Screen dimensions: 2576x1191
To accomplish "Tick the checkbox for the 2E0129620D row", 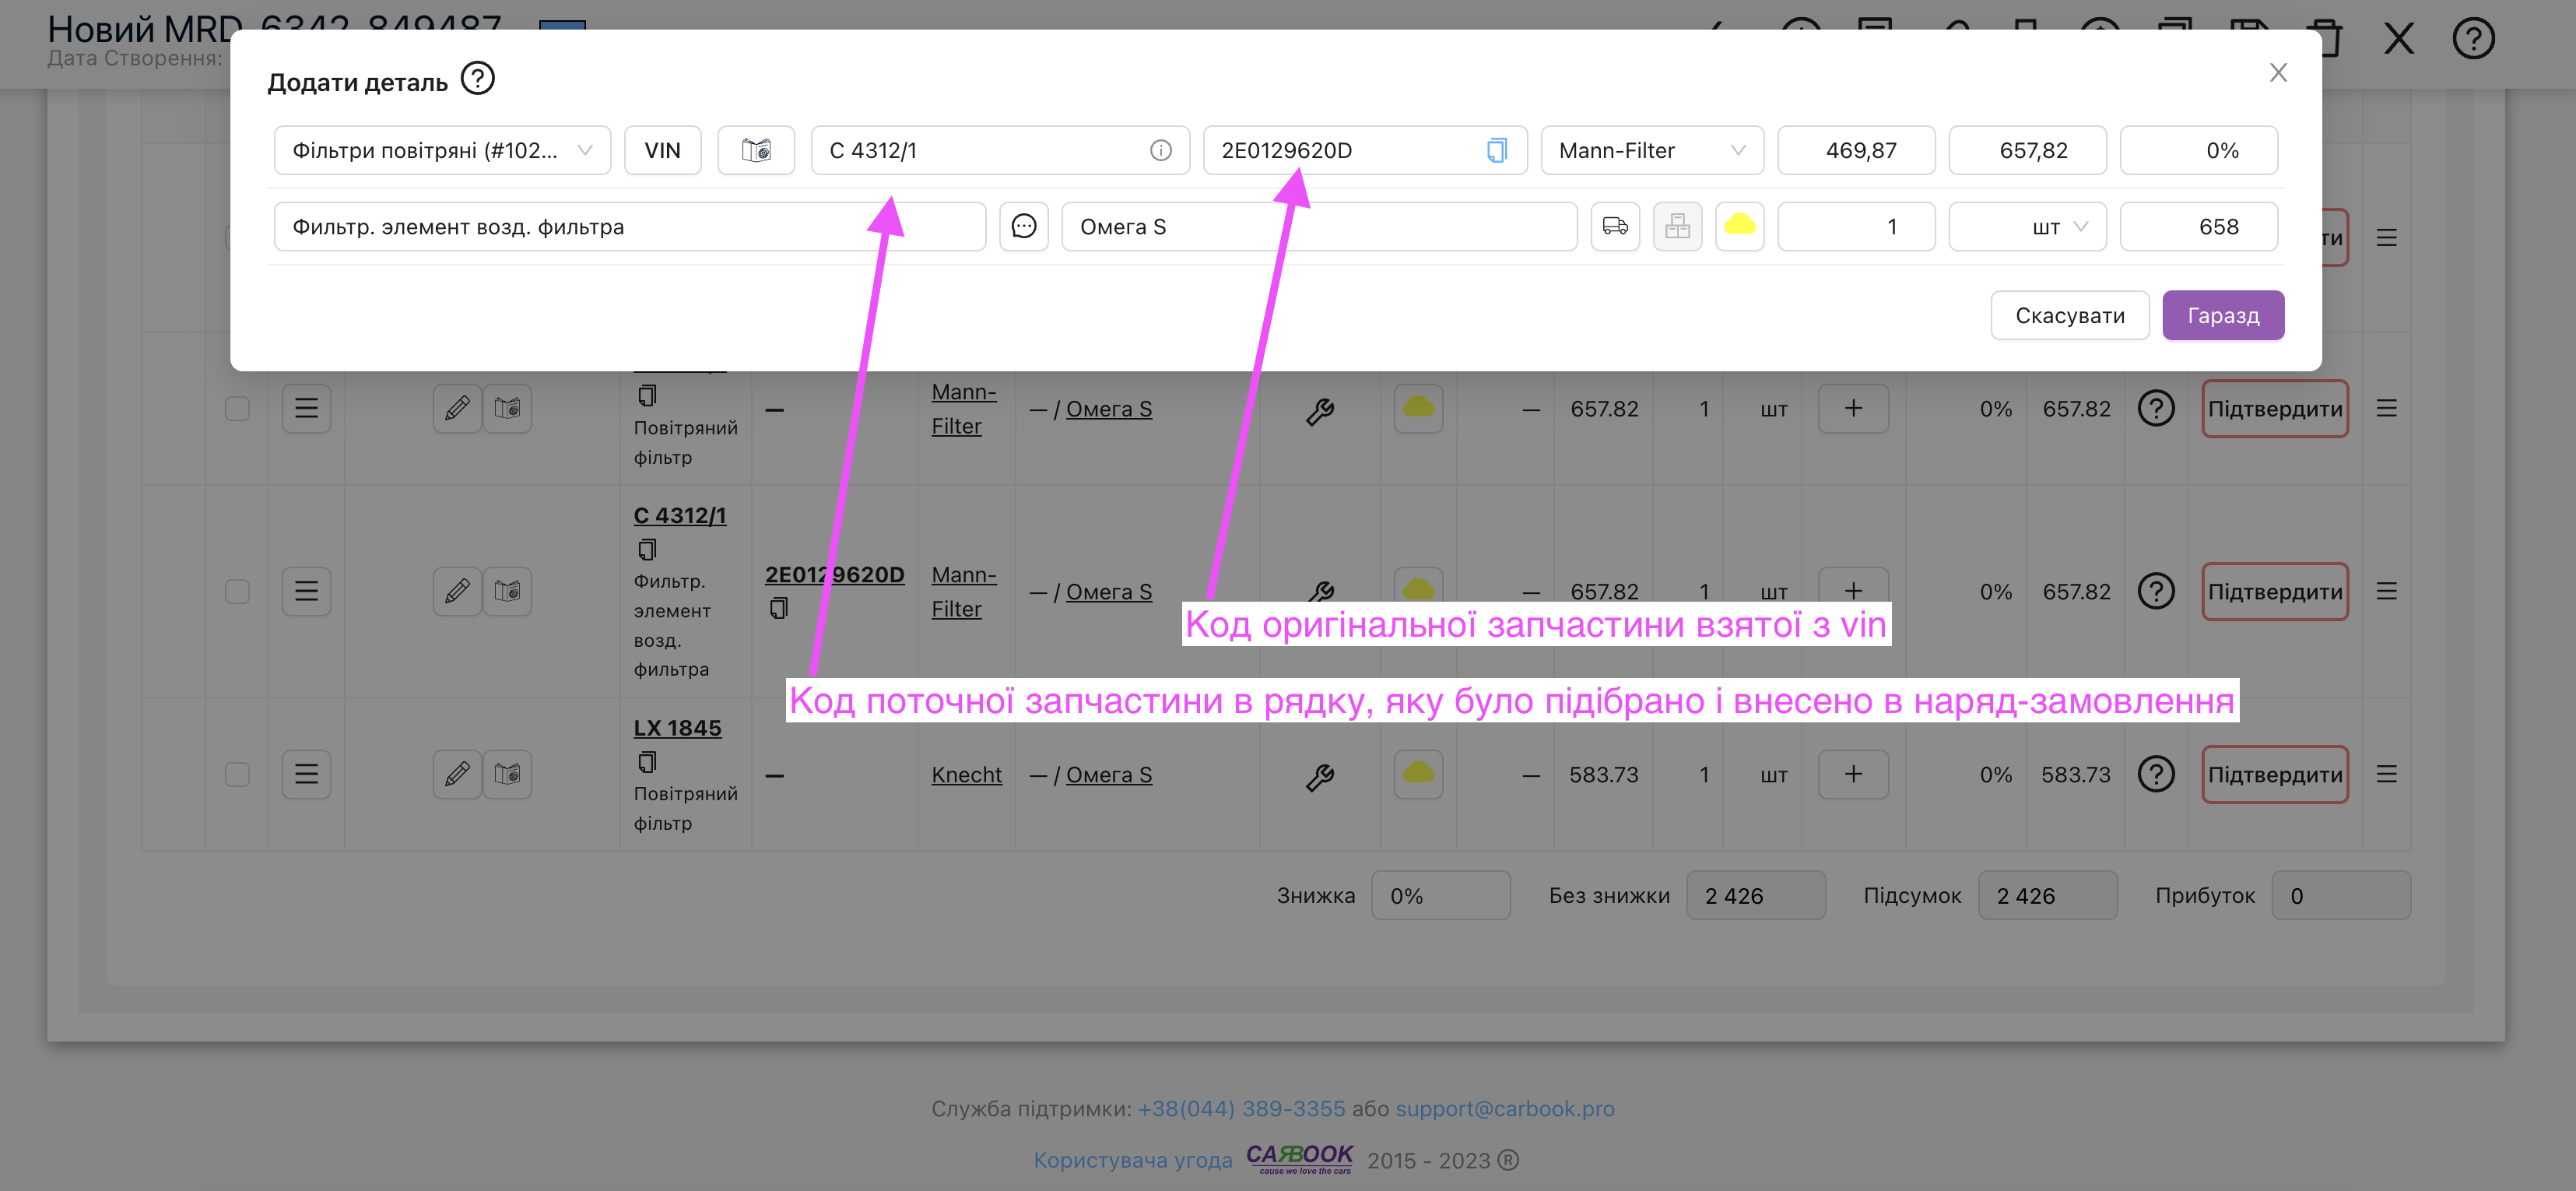I will [237, 591].
